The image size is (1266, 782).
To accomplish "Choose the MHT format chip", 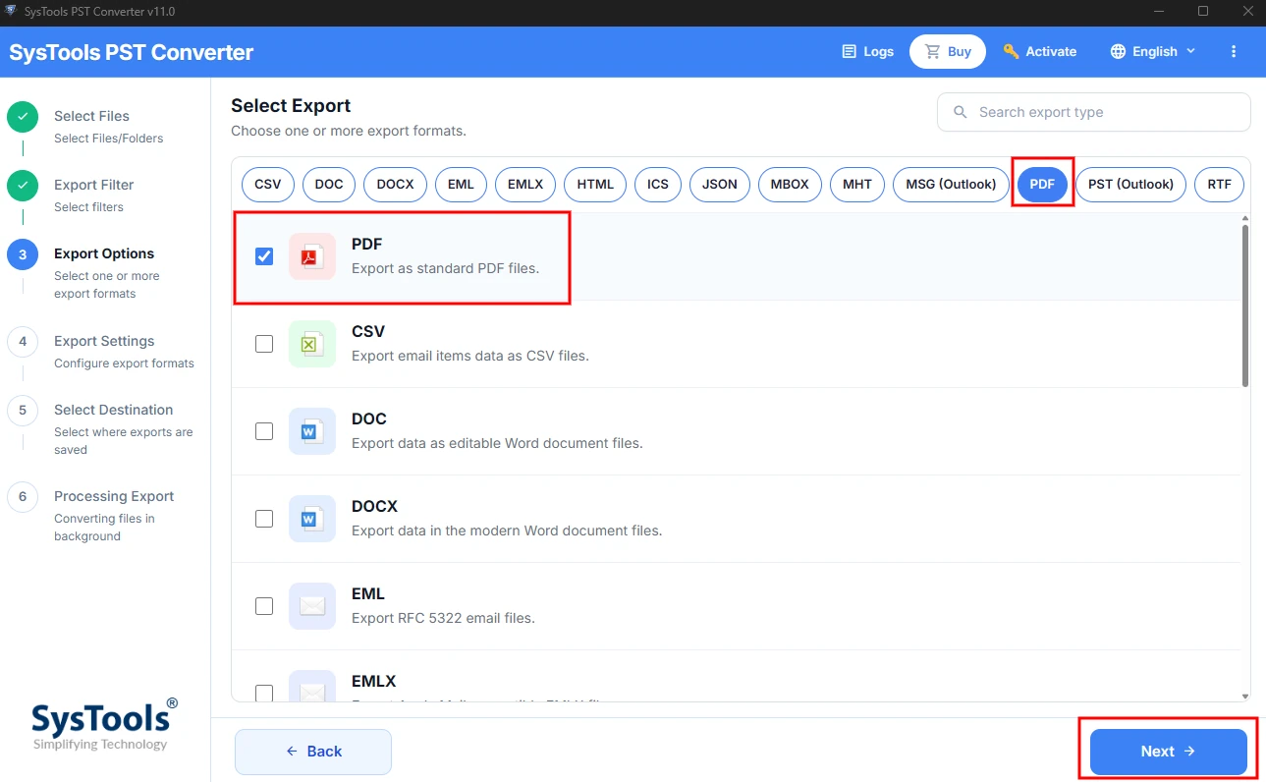I will pos(857,184).
